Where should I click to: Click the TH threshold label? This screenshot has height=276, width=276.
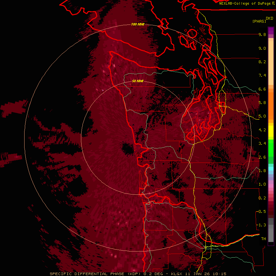point(263,239)
